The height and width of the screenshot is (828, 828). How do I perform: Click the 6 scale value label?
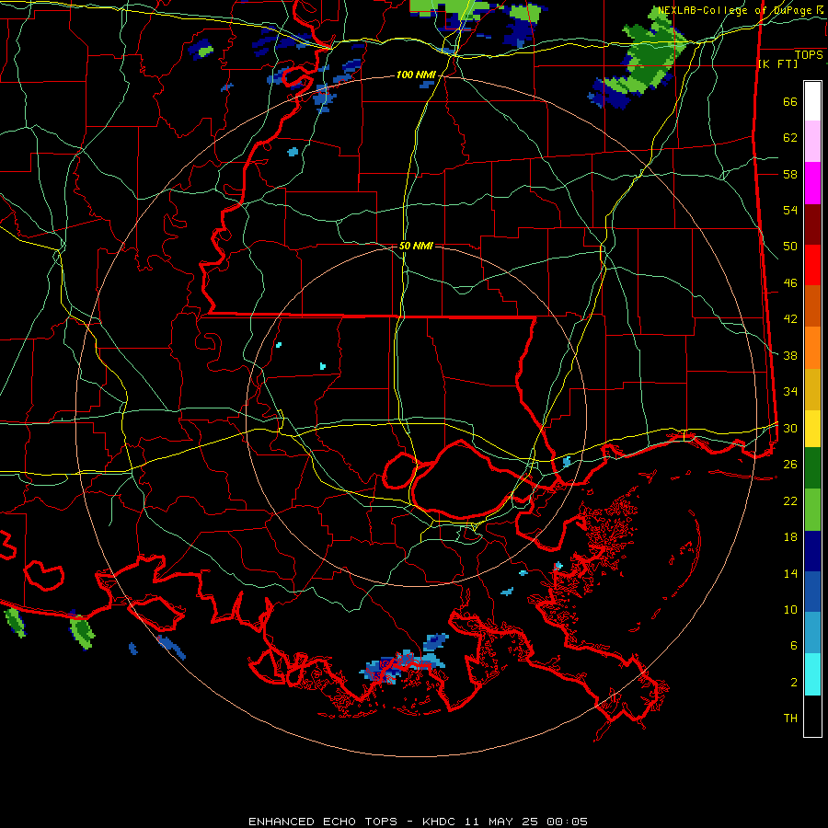point(794,645)
